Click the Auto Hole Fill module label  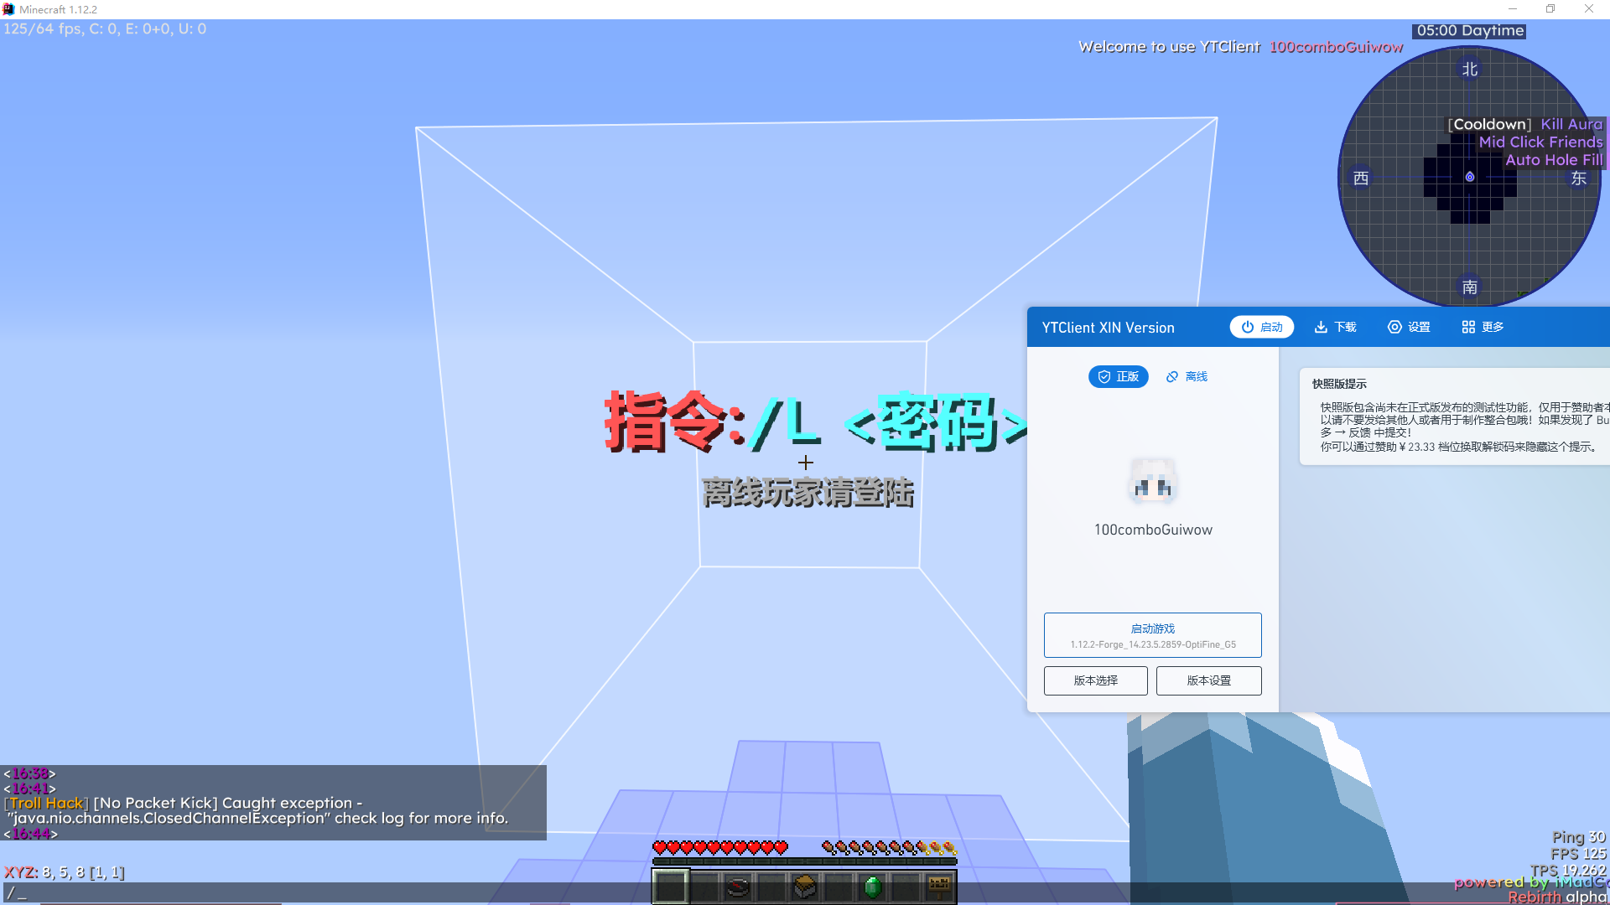point(1554,160)
